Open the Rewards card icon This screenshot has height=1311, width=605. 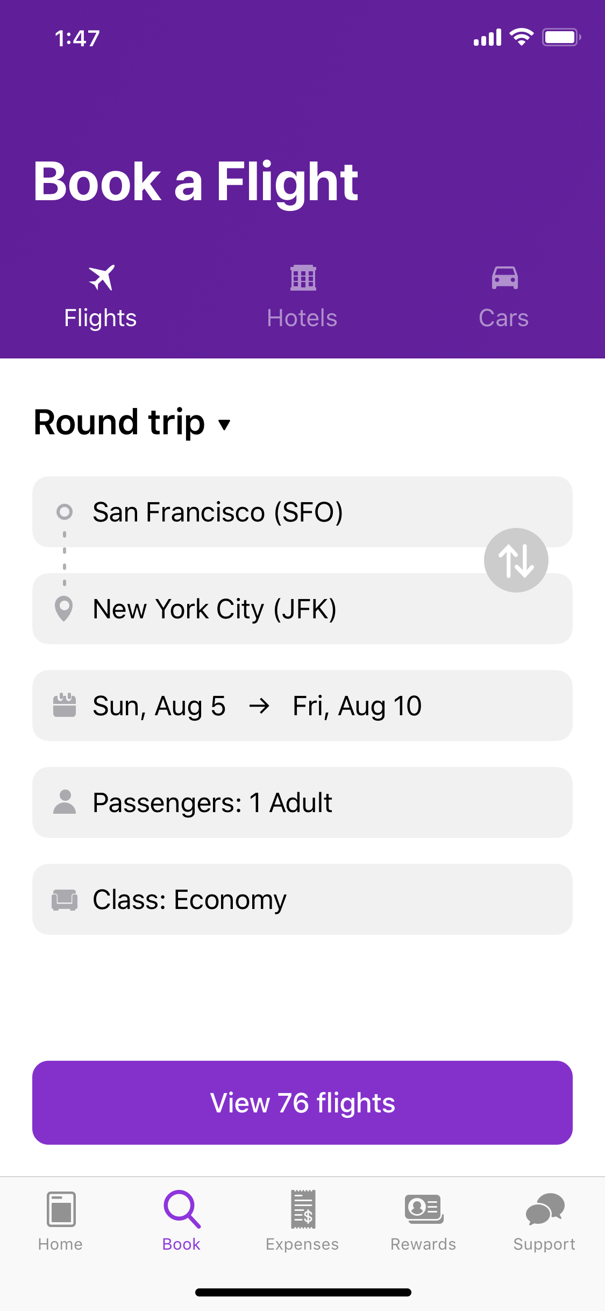coord(424,1209)
